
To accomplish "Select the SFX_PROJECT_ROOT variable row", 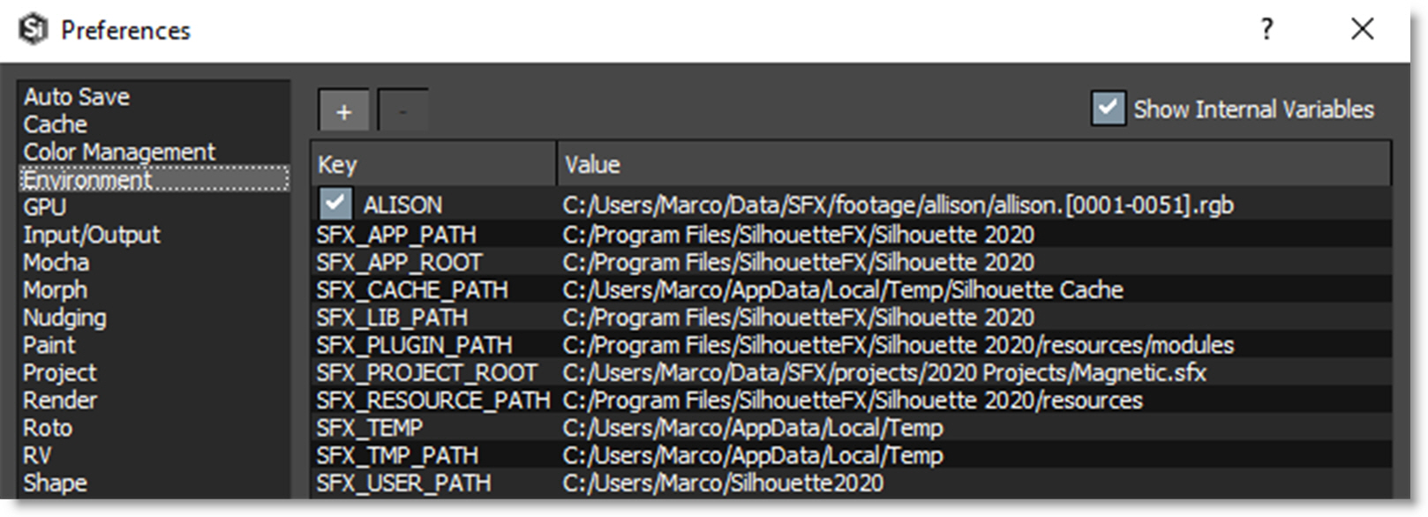I will point(426,373).
